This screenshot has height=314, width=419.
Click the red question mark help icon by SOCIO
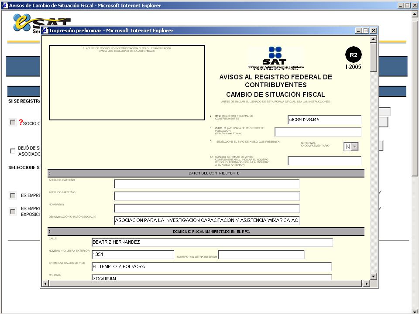point(21,122)
